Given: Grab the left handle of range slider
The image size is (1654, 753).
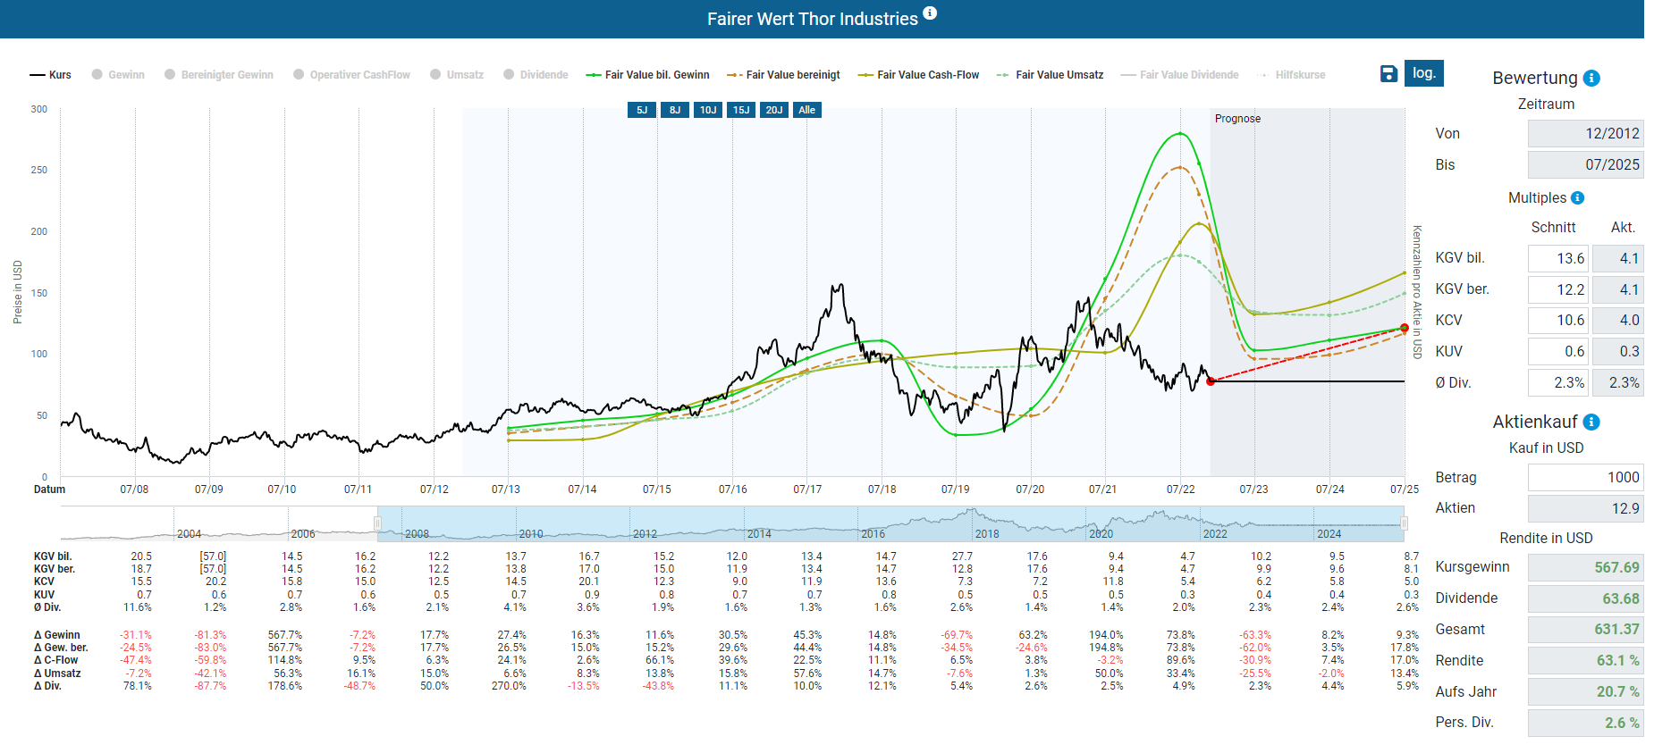Looking at the screenshot, I should [377, 523].
